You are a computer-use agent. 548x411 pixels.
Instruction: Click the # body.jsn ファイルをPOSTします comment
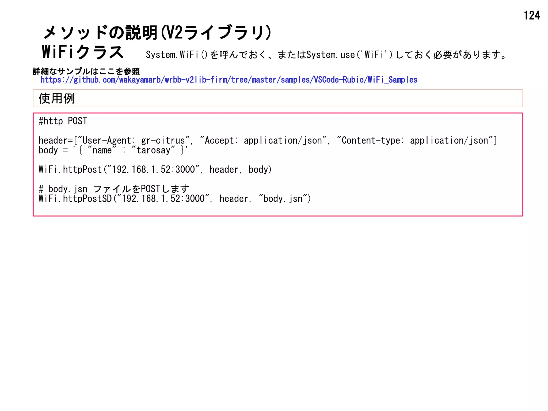click(114, 189)
